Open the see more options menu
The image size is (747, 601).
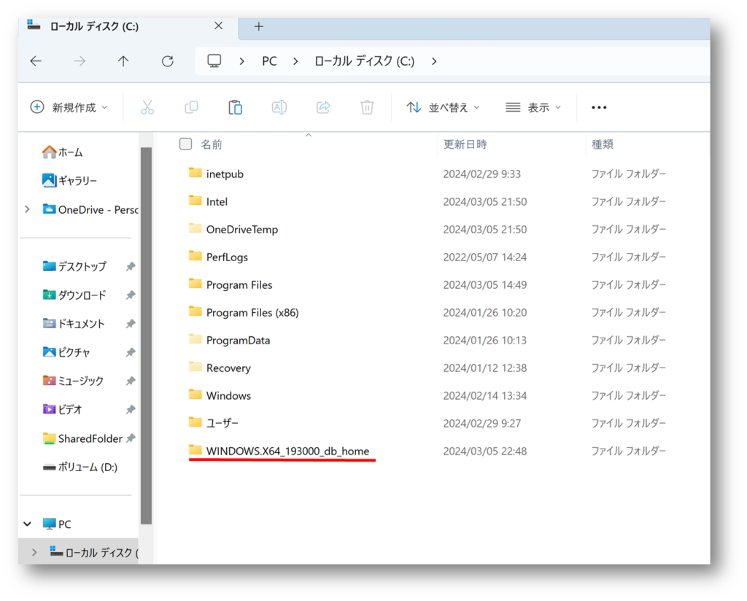pyautogui.click(x=599, y=107)
